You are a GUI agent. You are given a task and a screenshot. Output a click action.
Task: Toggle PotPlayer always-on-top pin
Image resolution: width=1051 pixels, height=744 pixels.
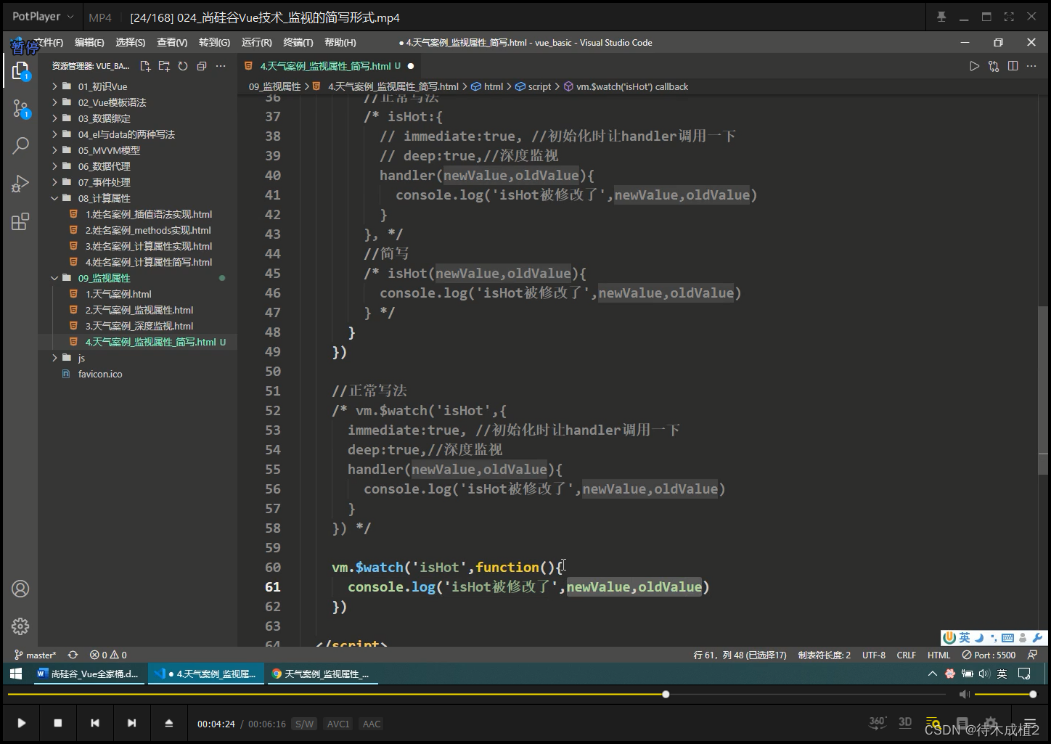(941, 17)
